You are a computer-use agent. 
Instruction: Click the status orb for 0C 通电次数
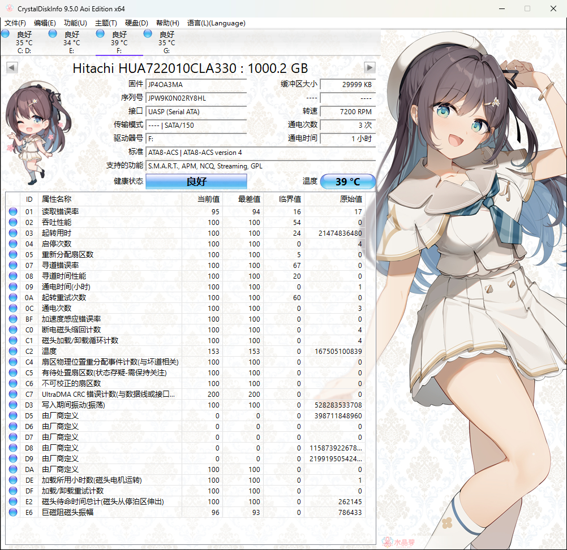tap(13, 309)
